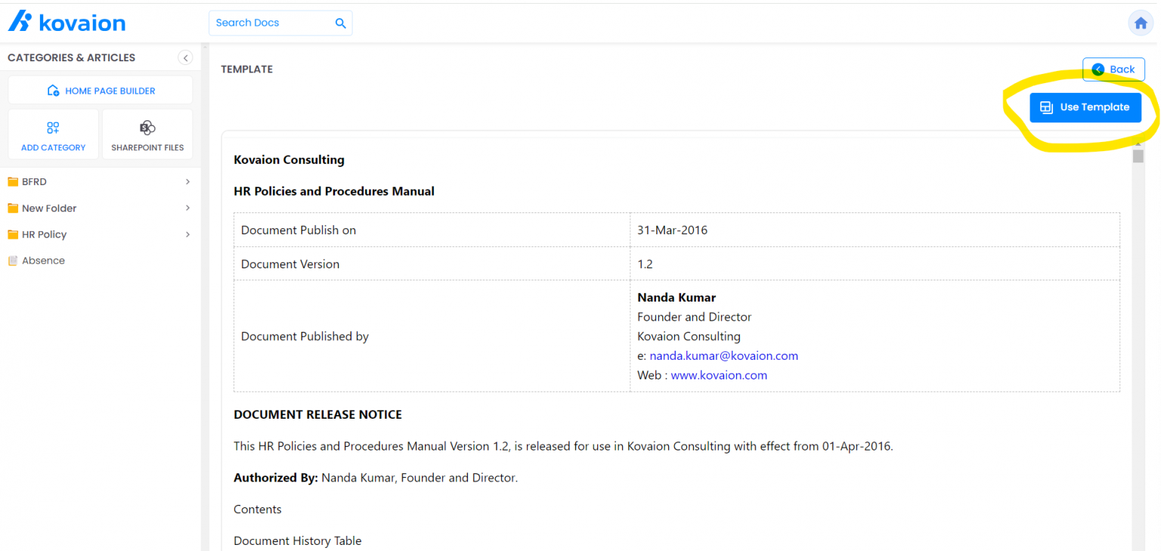Open the home icon at top right

pyautogui.click(x=1141, y=23)
